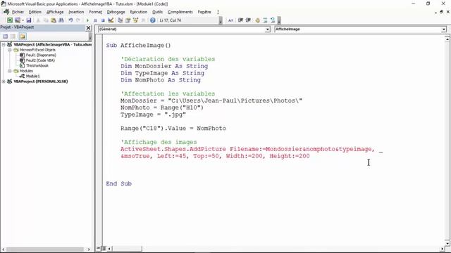Open the Format menu
The height and width of the screenshot is (253, 451).
pos(96,12)
